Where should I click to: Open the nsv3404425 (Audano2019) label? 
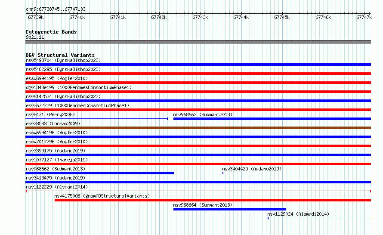pos(252,169)
